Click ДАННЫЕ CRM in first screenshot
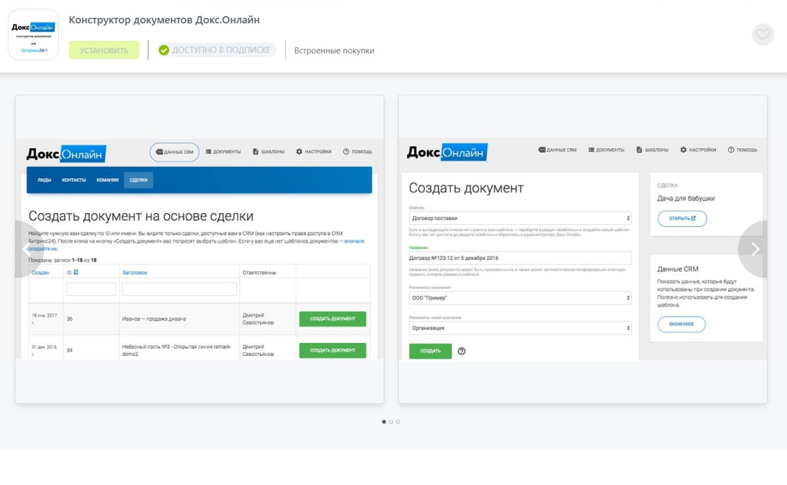The width and height of the screenshot is (787, 485). tap(175, 152)
